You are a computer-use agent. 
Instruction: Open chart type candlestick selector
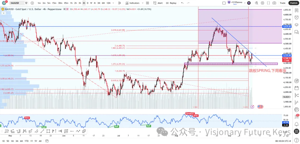119,3
